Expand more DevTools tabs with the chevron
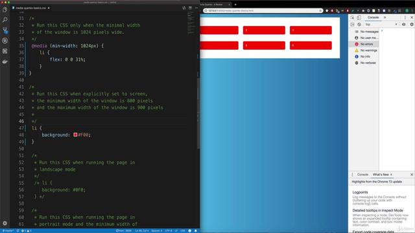 [x=385, y=17]
